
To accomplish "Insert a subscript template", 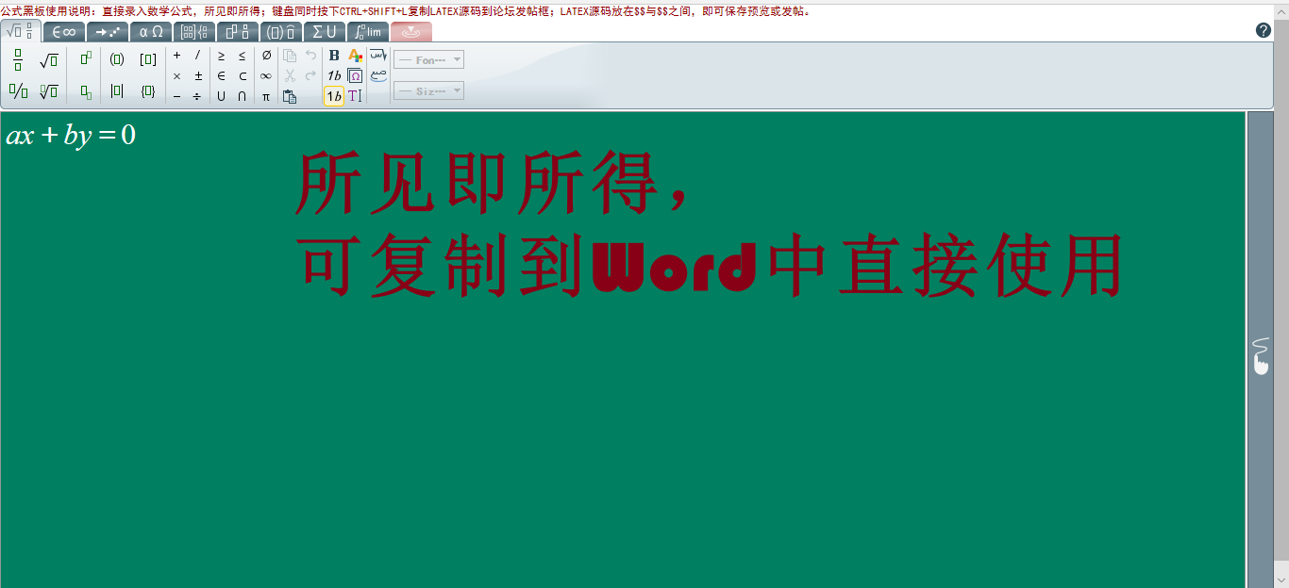I will pyautogui.click(x=86, y=91).
